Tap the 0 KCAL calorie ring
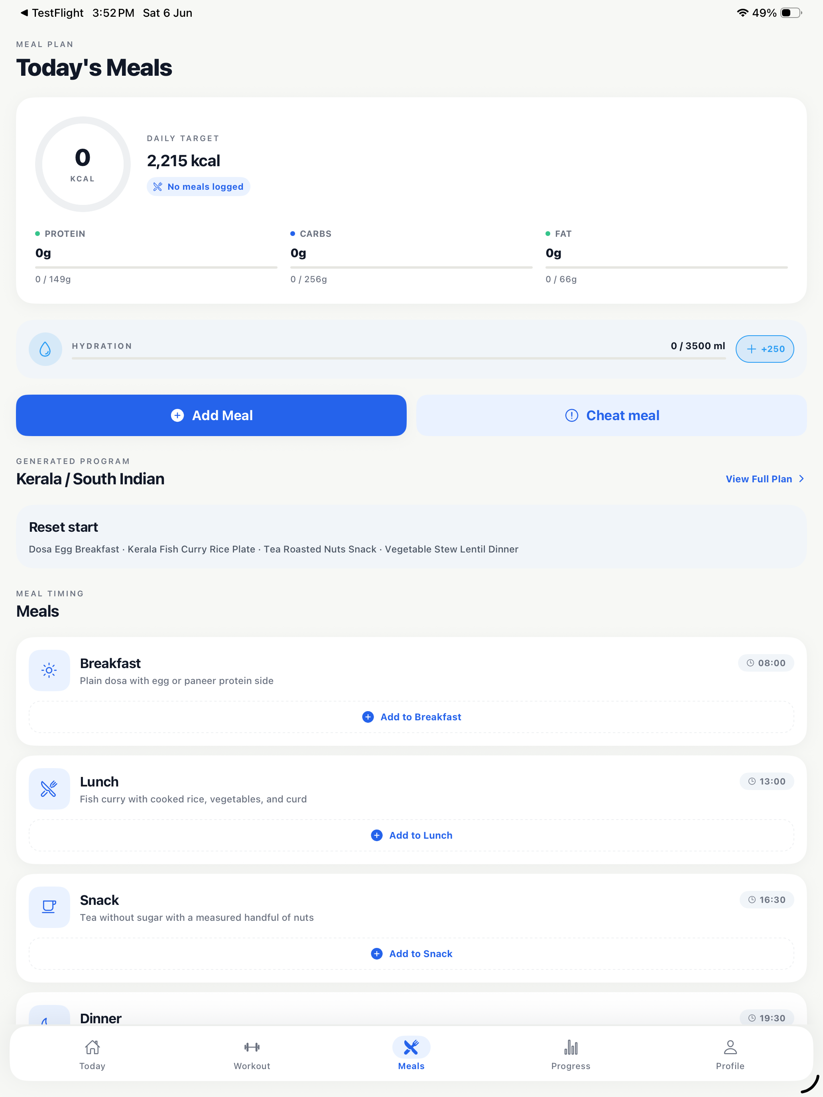Viewport: 823px width, 1097px height. pyautogui.click(x=83, y=164)
